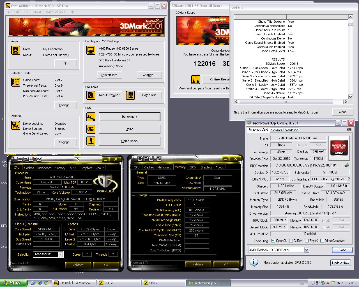Click the Batch Run button

click(x=149, y=95)
